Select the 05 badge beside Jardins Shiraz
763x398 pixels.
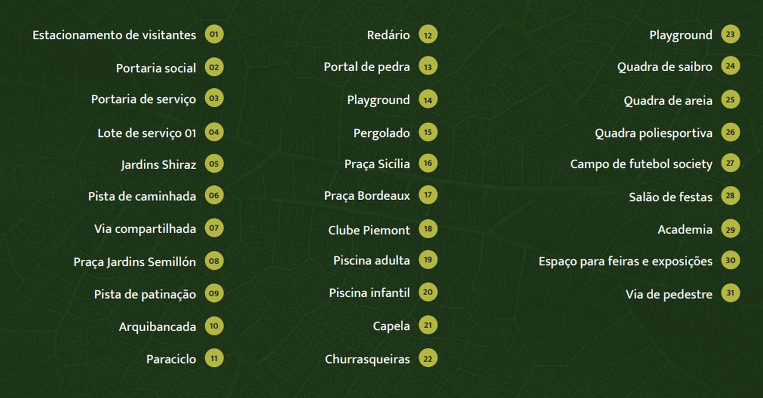click(214, 163)
